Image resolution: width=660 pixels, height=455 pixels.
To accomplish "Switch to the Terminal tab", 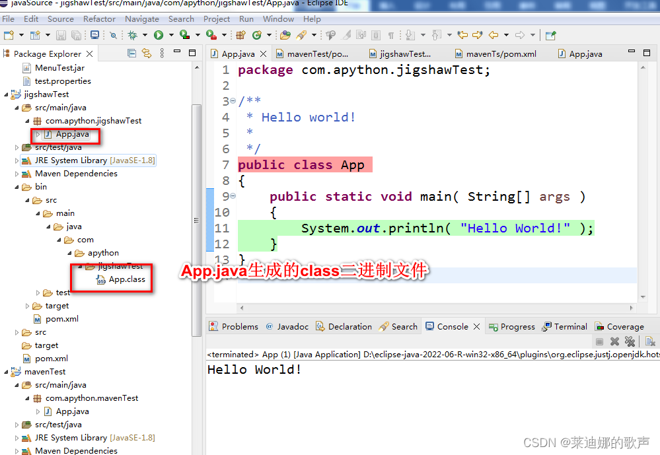I will [x=564, y=327].
